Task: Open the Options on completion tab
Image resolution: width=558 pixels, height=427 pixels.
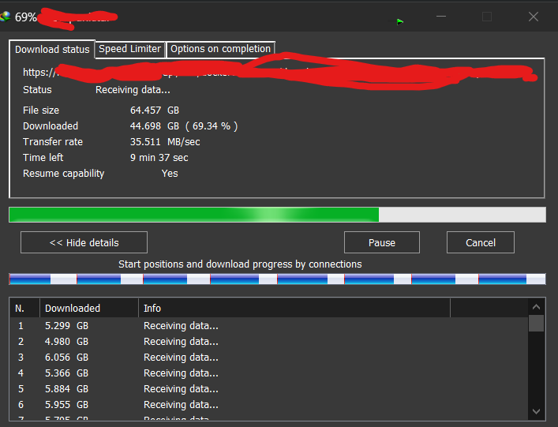Action: [x=221, y=49]
